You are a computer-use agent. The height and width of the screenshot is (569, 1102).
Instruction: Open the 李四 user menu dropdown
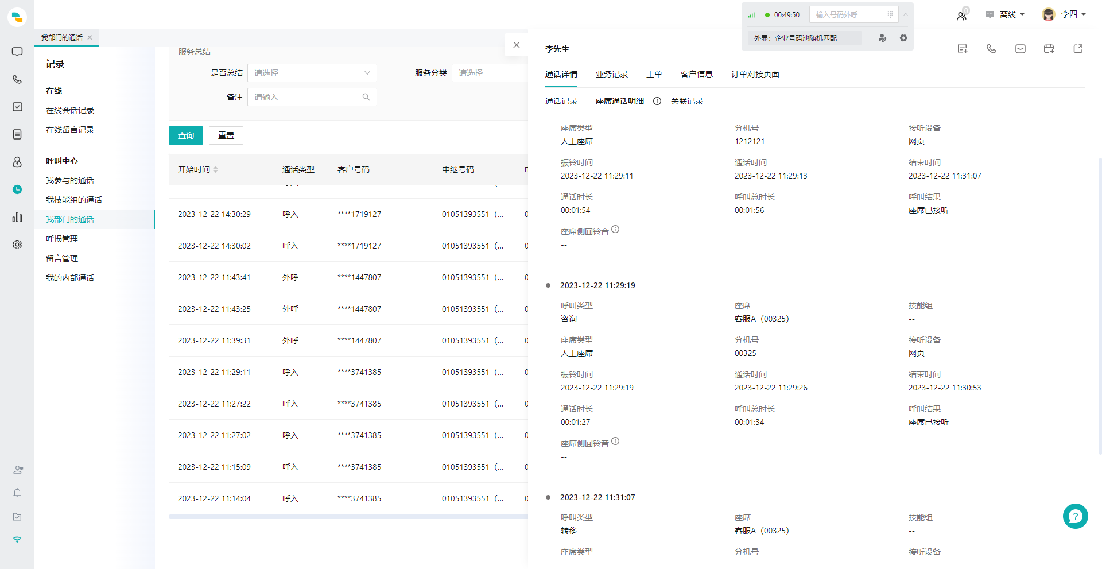(x=1064, y=14)
